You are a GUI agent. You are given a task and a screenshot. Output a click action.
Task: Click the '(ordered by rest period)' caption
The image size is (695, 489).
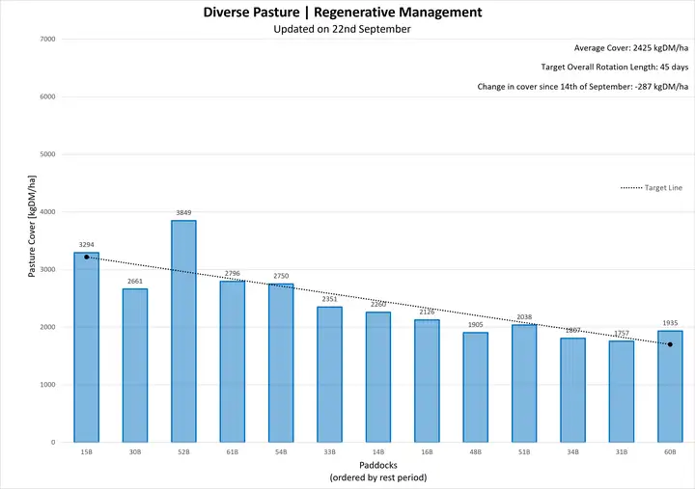pos(378,478)
